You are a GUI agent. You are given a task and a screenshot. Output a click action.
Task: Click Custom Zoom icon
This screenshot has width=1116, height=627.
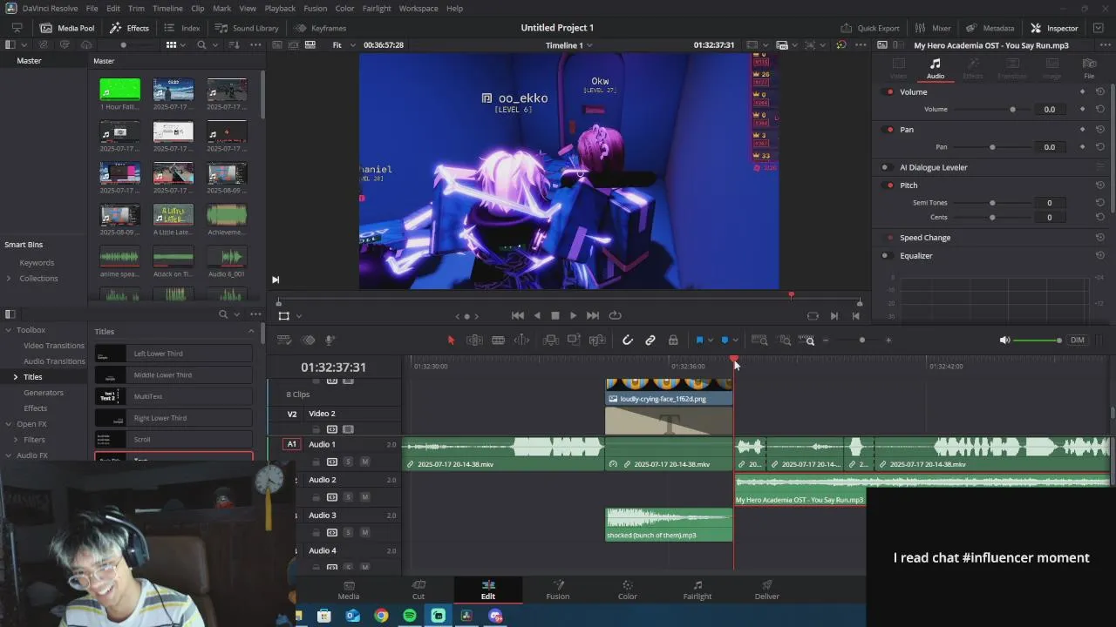[x=807, y=340]
